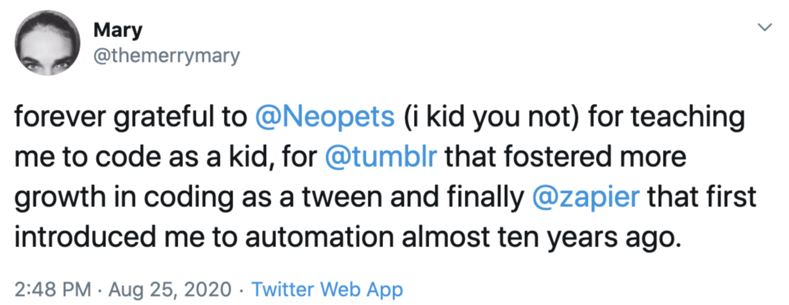
Task: Expand the tweet options chevron
Action: [x=764, y=27]
